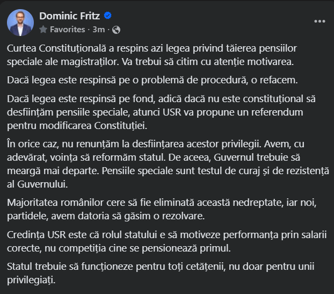Click the sentence 'Dacă legea este respinsă pe o problemă'

pyautogui.click(x=153, y=80)
